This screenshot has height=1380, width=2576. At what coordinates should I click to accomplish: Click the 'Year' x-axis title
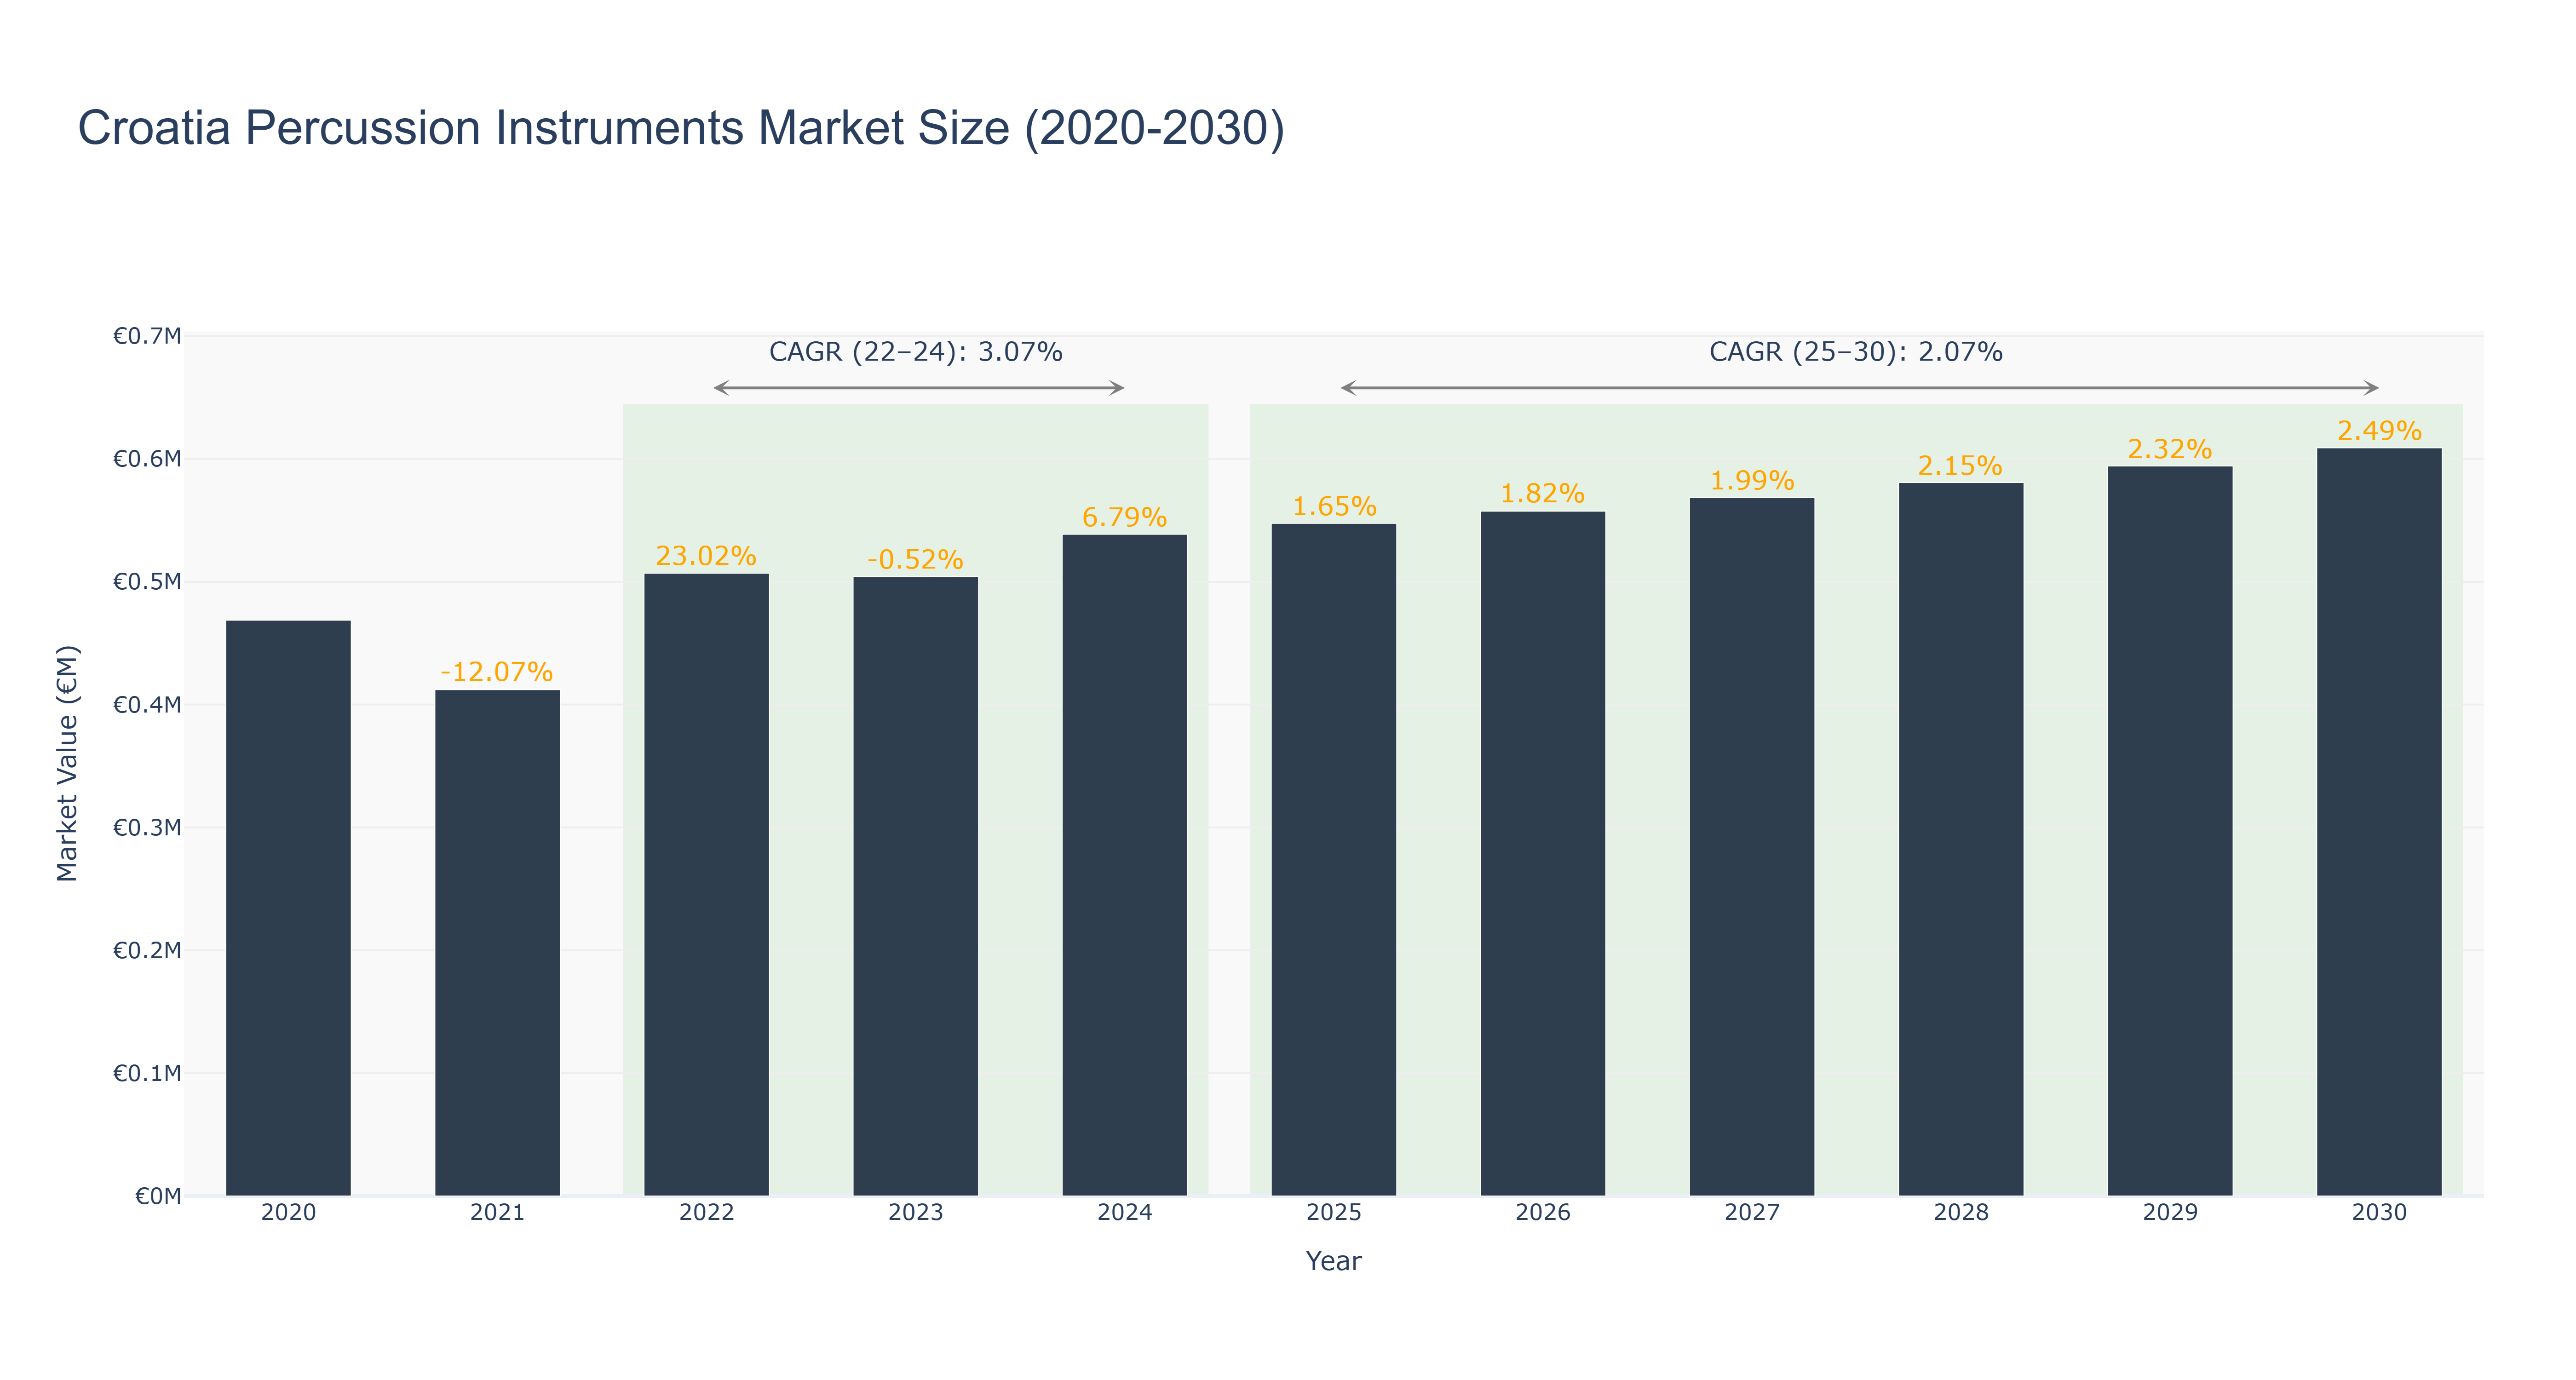pyautogui.click(x=1333, y=1261)
